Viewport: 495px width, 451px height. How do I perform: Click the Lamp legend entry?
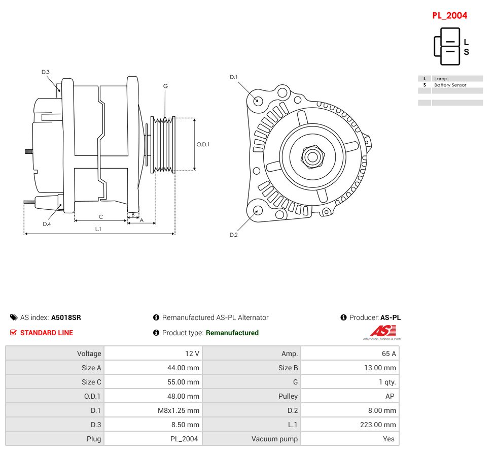441,78
